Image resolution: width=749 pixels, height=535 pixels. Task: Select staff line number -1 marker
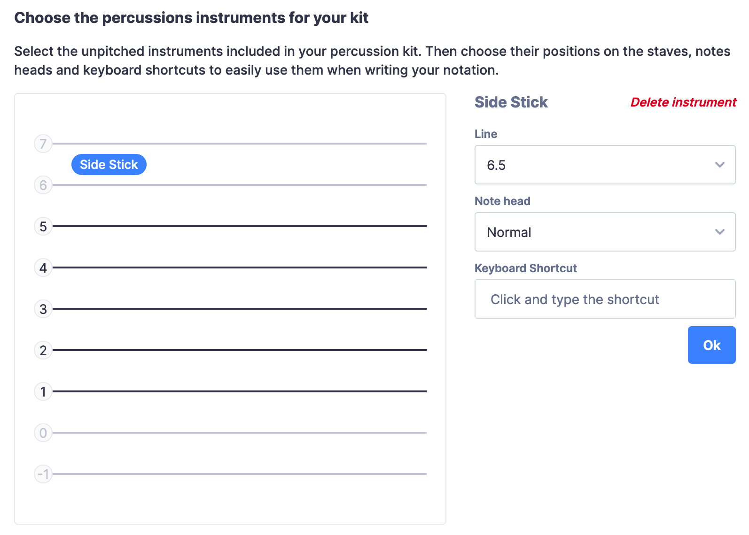(x=43, y=474)
